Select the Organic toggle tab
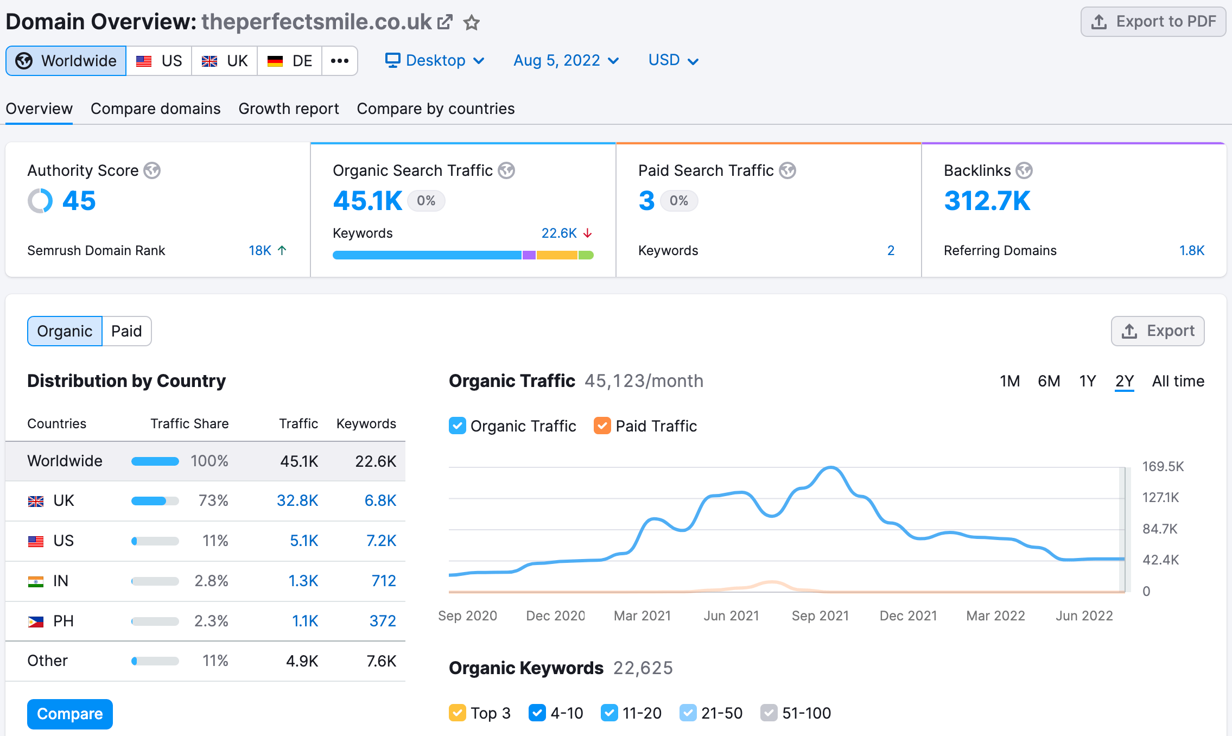Screen dimensions: 1232x736 pos(65,331)
